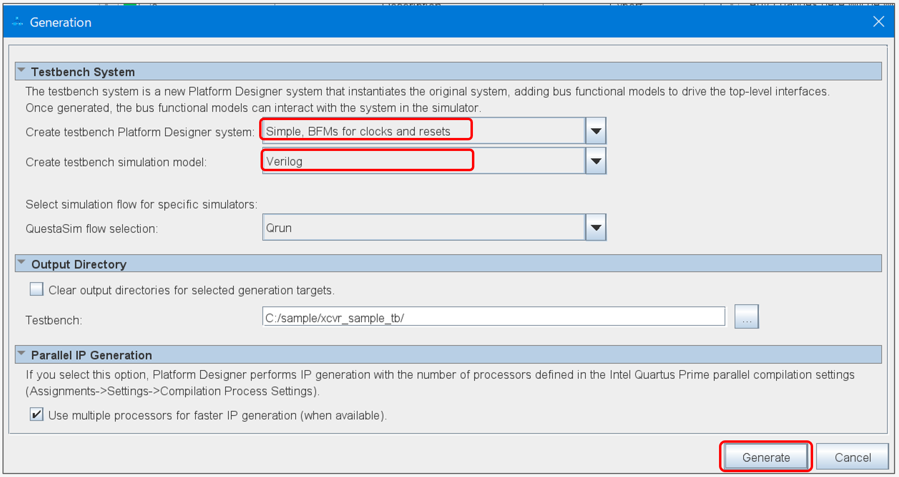This screenshot has height=477, width=899.
Task: Click the Testbench System header title
Action: (x=83, y=72)
